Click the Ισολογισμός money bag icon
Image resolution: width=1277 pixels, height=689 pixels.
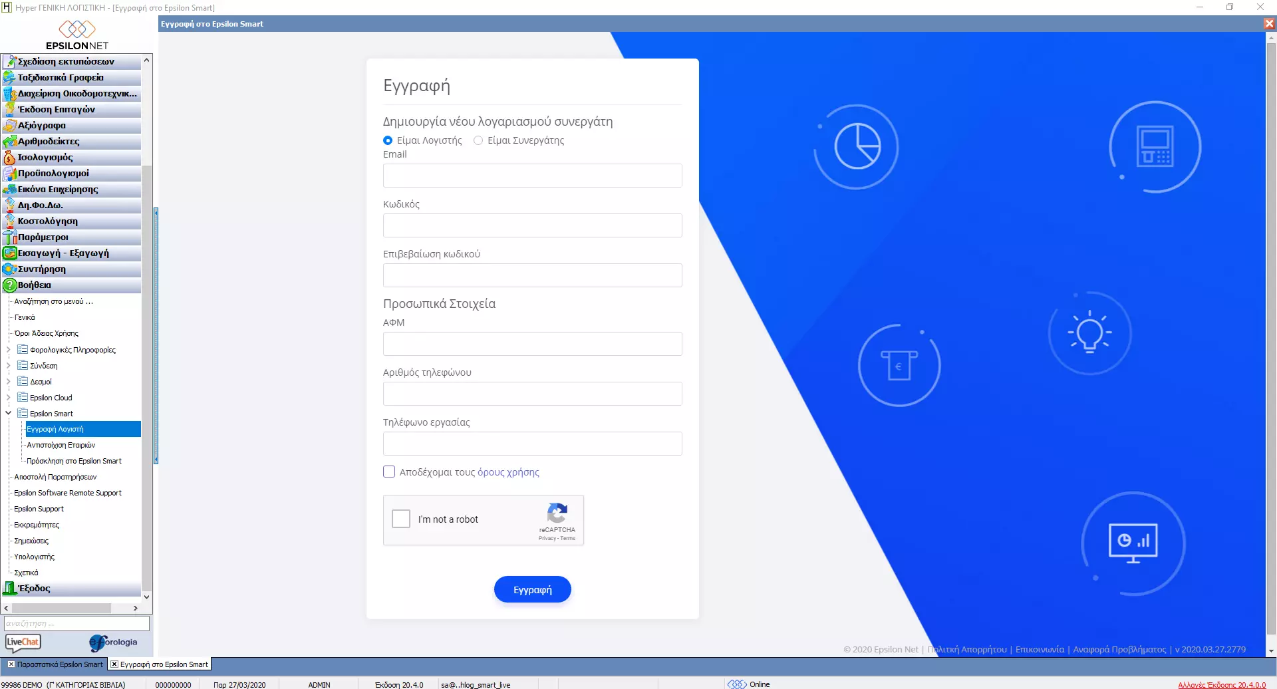click(9, 158)
